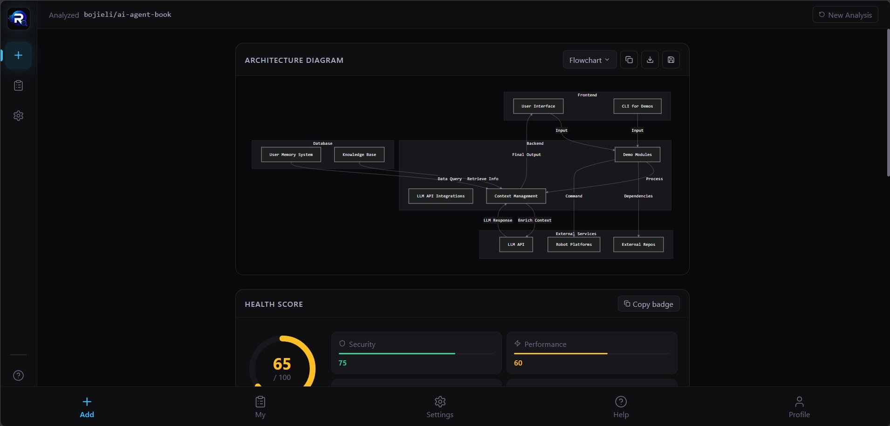Select the Context Management node
This screenshot has width=890, height=426.
click(x=516, y=196)
